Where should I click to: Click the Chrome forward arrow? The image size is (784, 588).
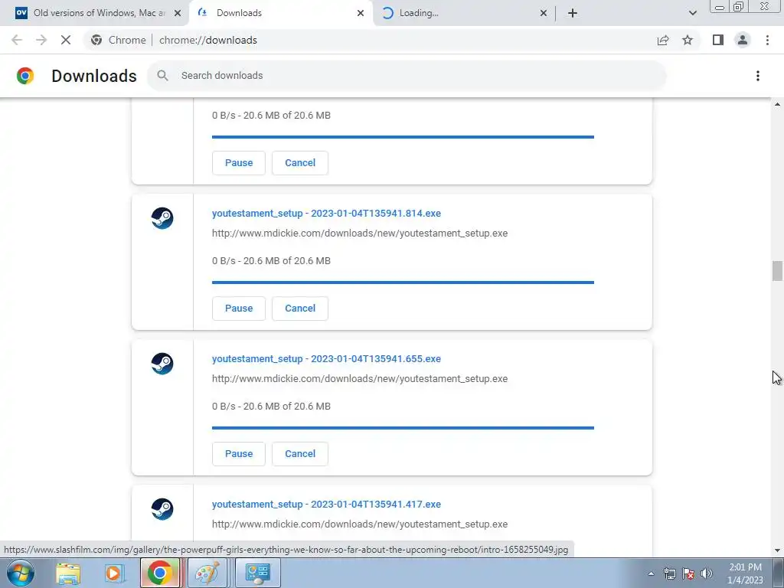[x=41, y=40]
